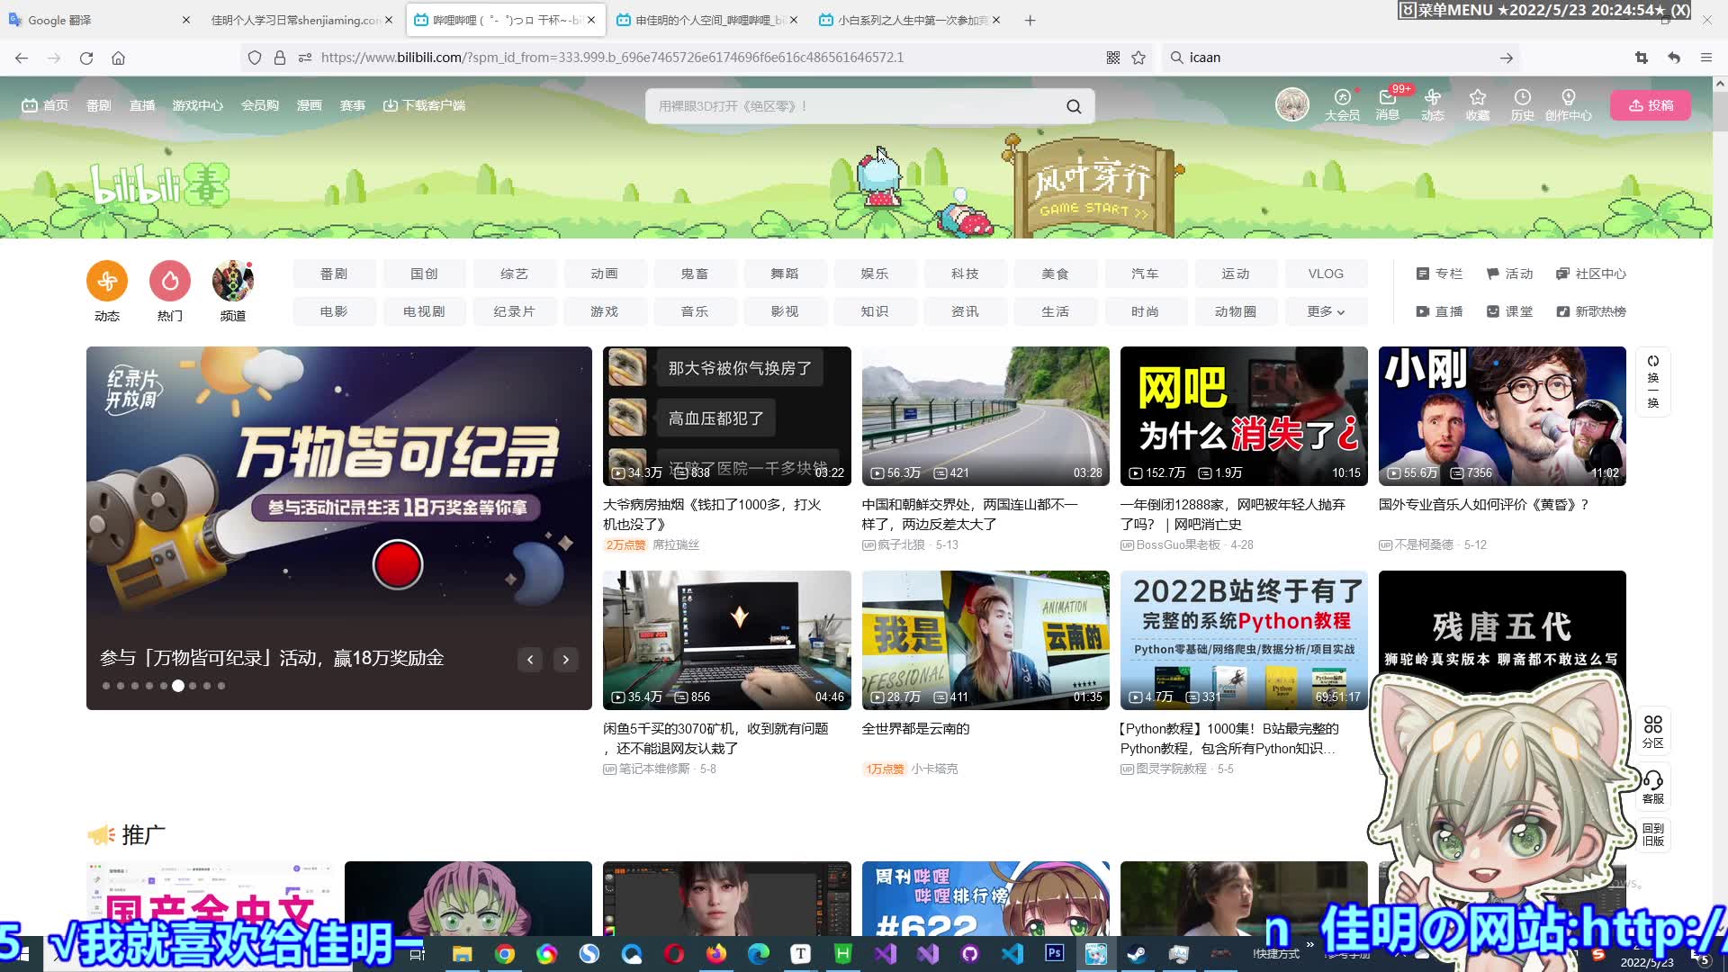Image resolution: width=1728 pixels, height=972 pixels.
Task: Click the Bilibili search magnifier icon
Action: pos(1074,106)
